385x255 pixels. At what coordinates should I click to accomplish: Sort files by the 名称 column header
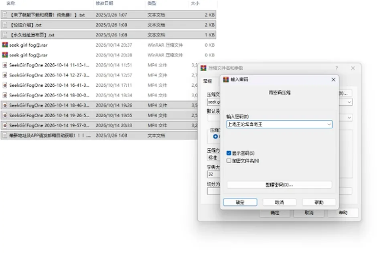(x=11, y=3)
